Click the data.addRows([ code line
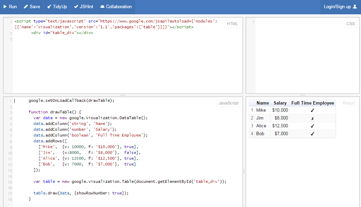 click(50, 141)
